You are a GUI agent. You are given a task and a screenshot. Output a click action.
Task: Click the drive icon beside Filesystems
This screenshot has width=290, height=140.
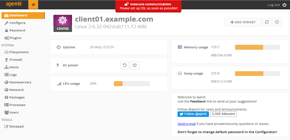7,52
